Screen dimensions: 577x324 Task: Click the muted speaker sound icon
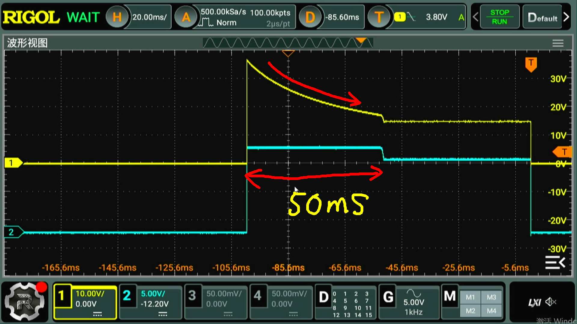(551, 302)
